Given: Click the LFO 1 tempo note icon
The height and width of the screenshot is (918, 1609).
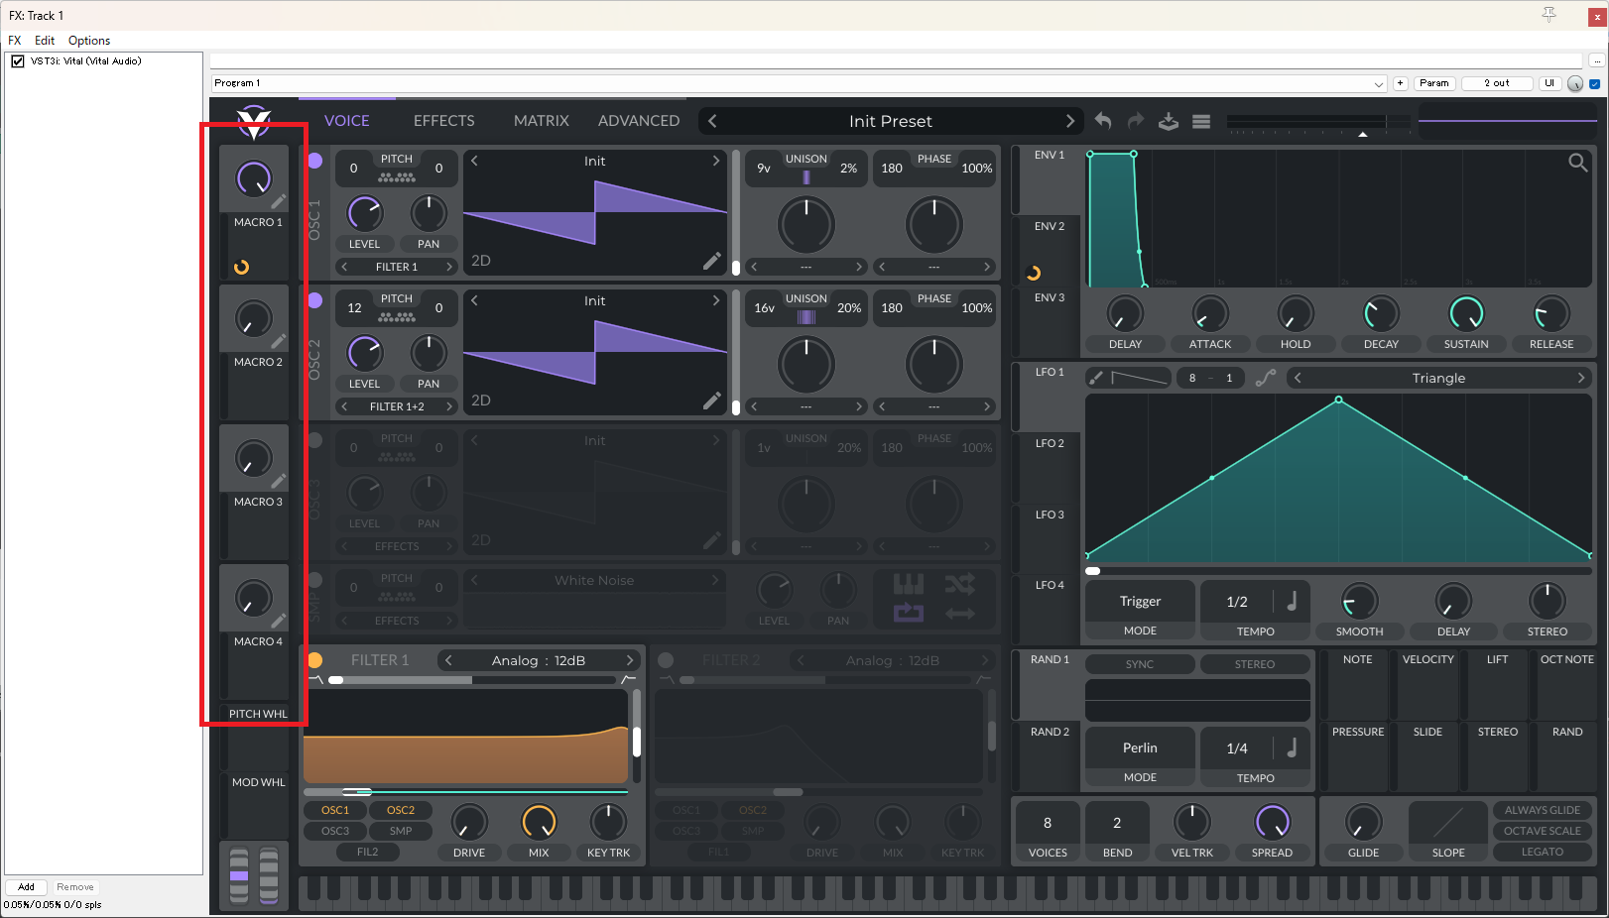Looking at the screenshot, I should point(1292,602).
